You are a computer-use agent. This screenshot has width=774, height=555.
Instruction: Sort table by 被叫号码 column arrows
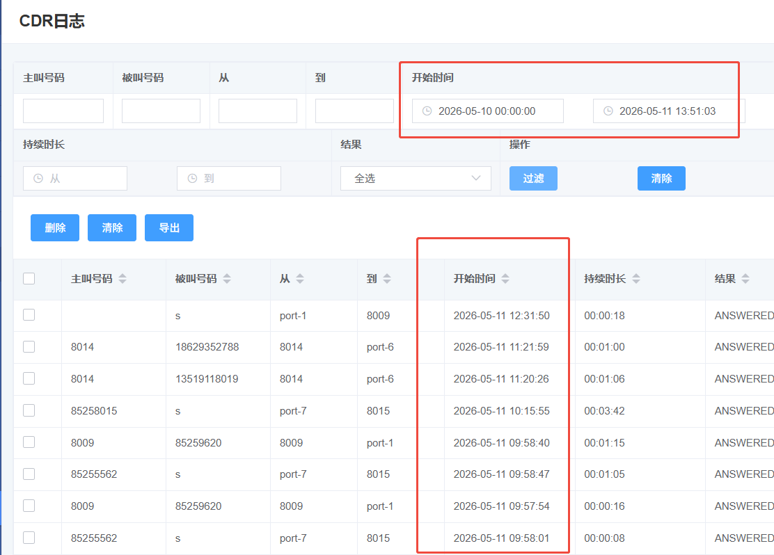coord(227,279)
